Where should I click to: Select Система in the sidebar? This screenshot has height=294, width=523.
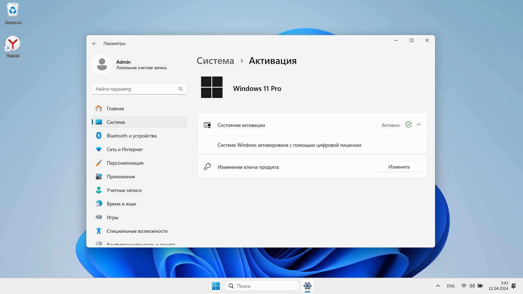pos(116,122)
